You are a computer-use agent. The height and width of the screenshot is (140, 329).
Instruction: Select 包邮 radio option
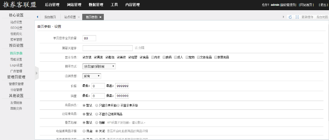pyautogui.click(x=97, y=122)
